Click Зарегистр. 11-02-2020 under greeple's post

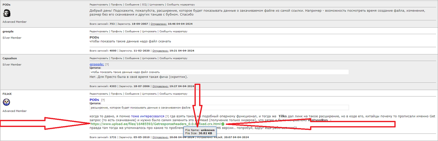(134, 51)
